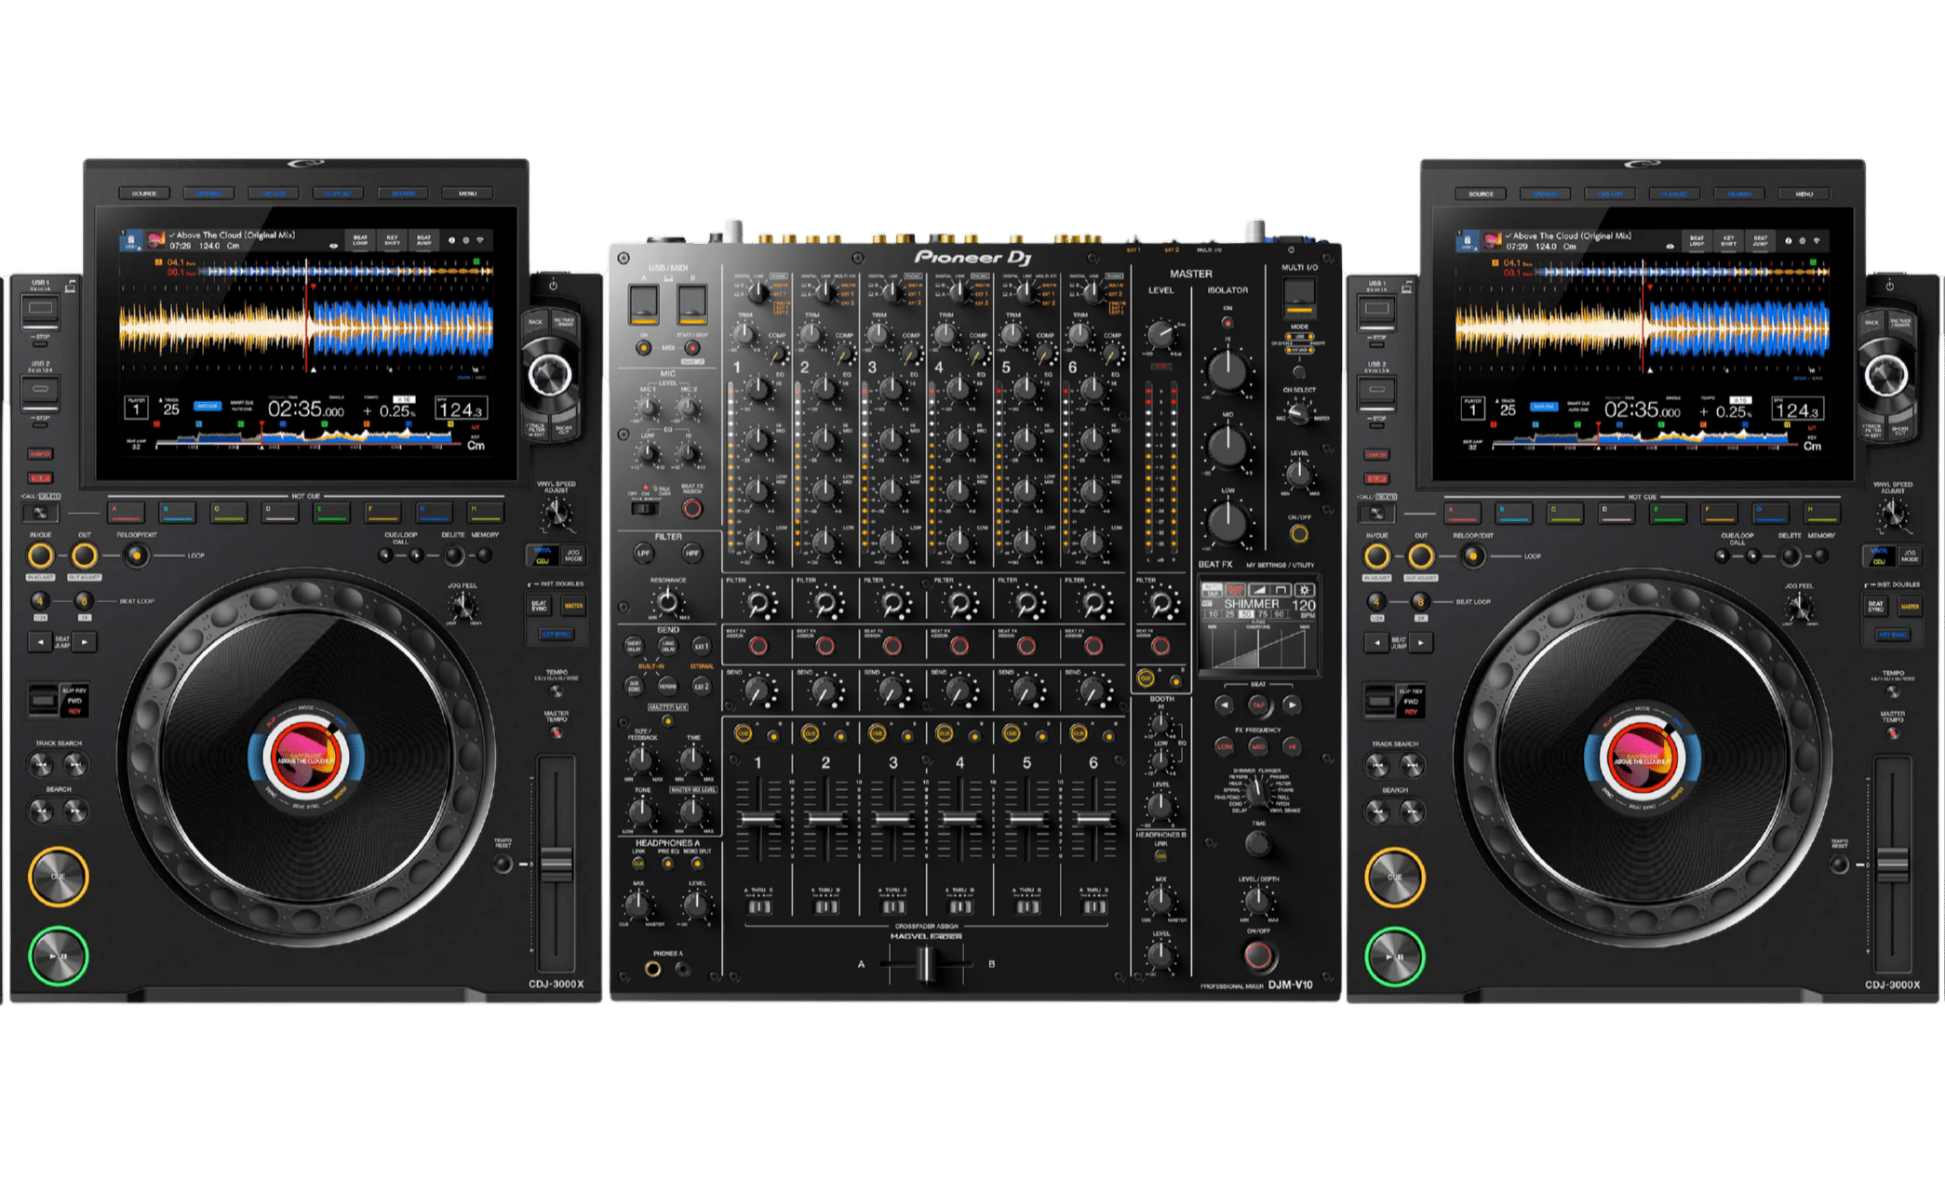Hit the CUE button on right CDJ
This screenshot has height=1194, width=1945.
point(1394,878)
